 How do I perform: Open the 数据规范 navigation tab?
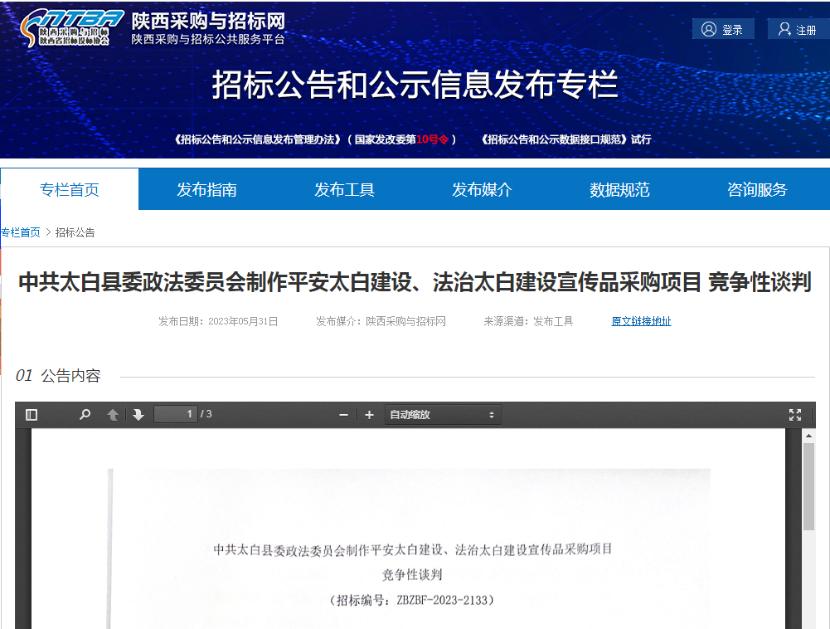[x=619, y=189]
